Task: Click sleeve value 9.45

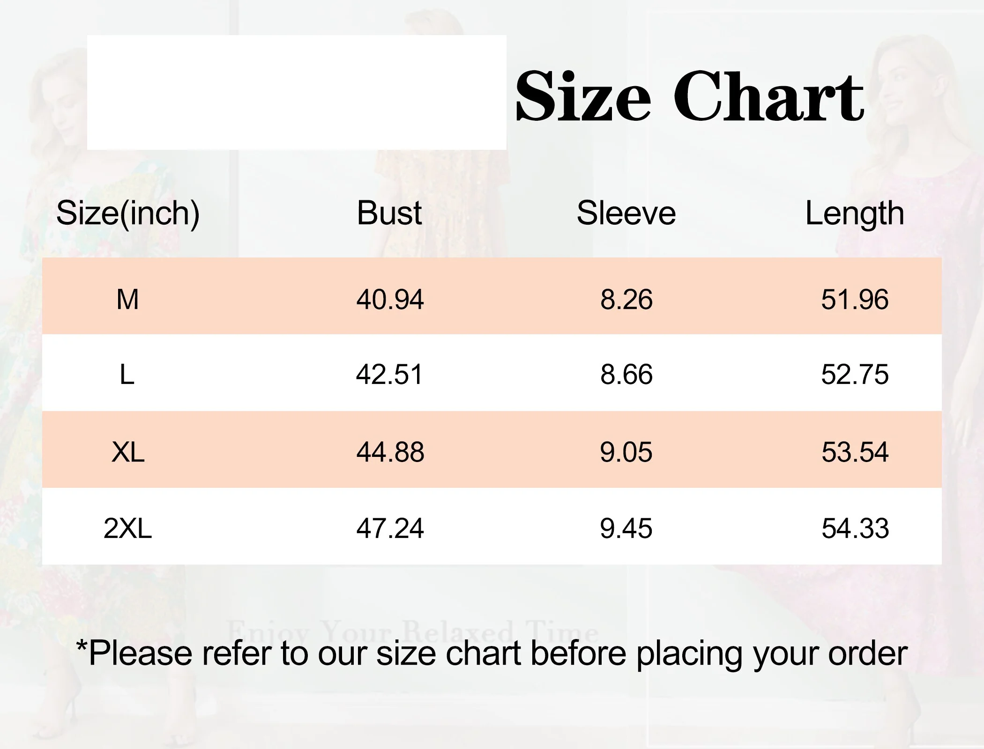Action: pyautogui.click(x=626, y=529)
